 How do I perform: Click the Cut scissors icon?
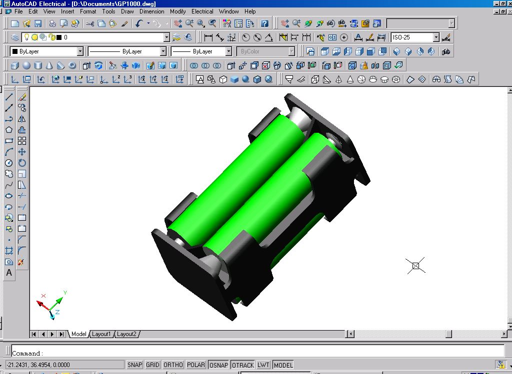[x=90, y=23]
